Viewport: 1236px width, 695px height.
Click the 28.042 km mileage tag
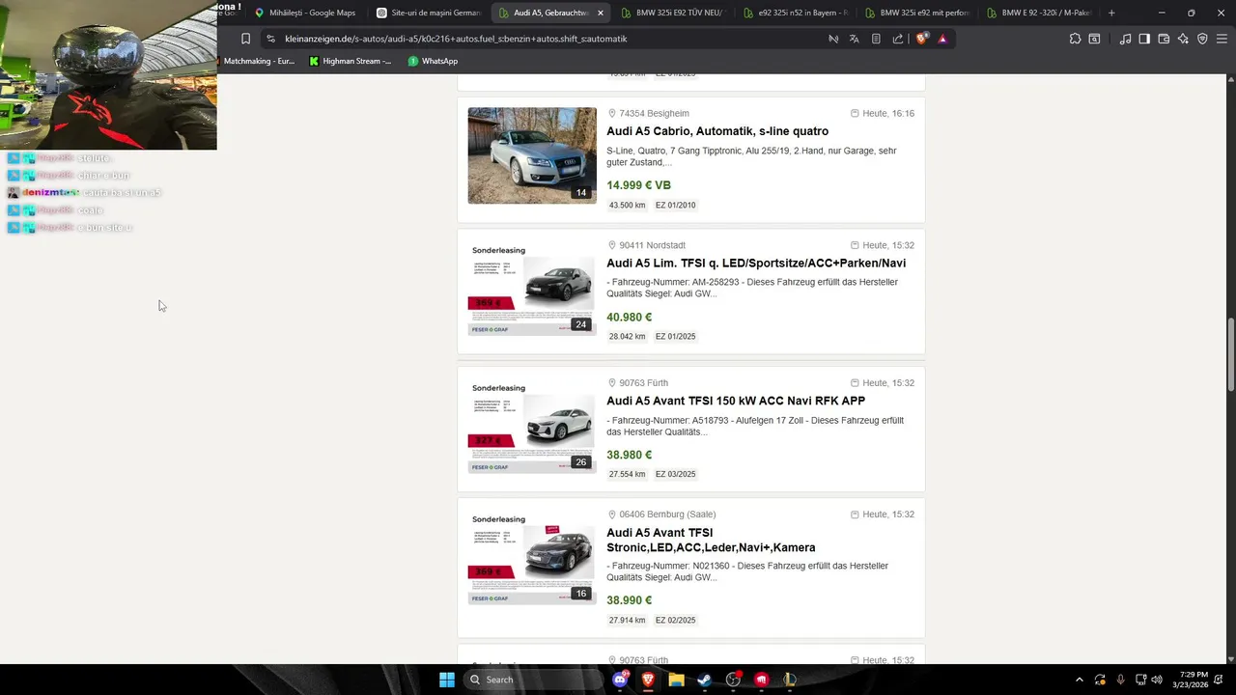pyautogui.click(x=628, y=336)
